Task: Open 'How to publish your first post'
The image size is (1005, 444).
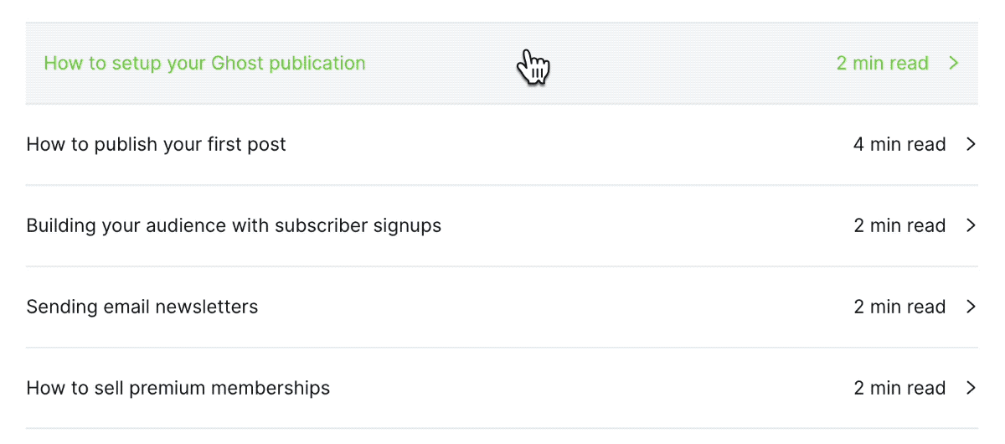Action: 157,144
